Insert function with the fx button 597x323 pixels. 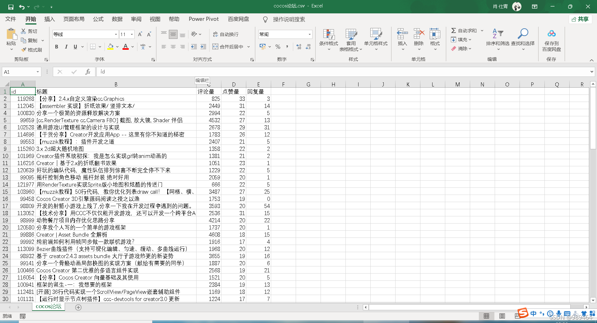pos(88,72)
